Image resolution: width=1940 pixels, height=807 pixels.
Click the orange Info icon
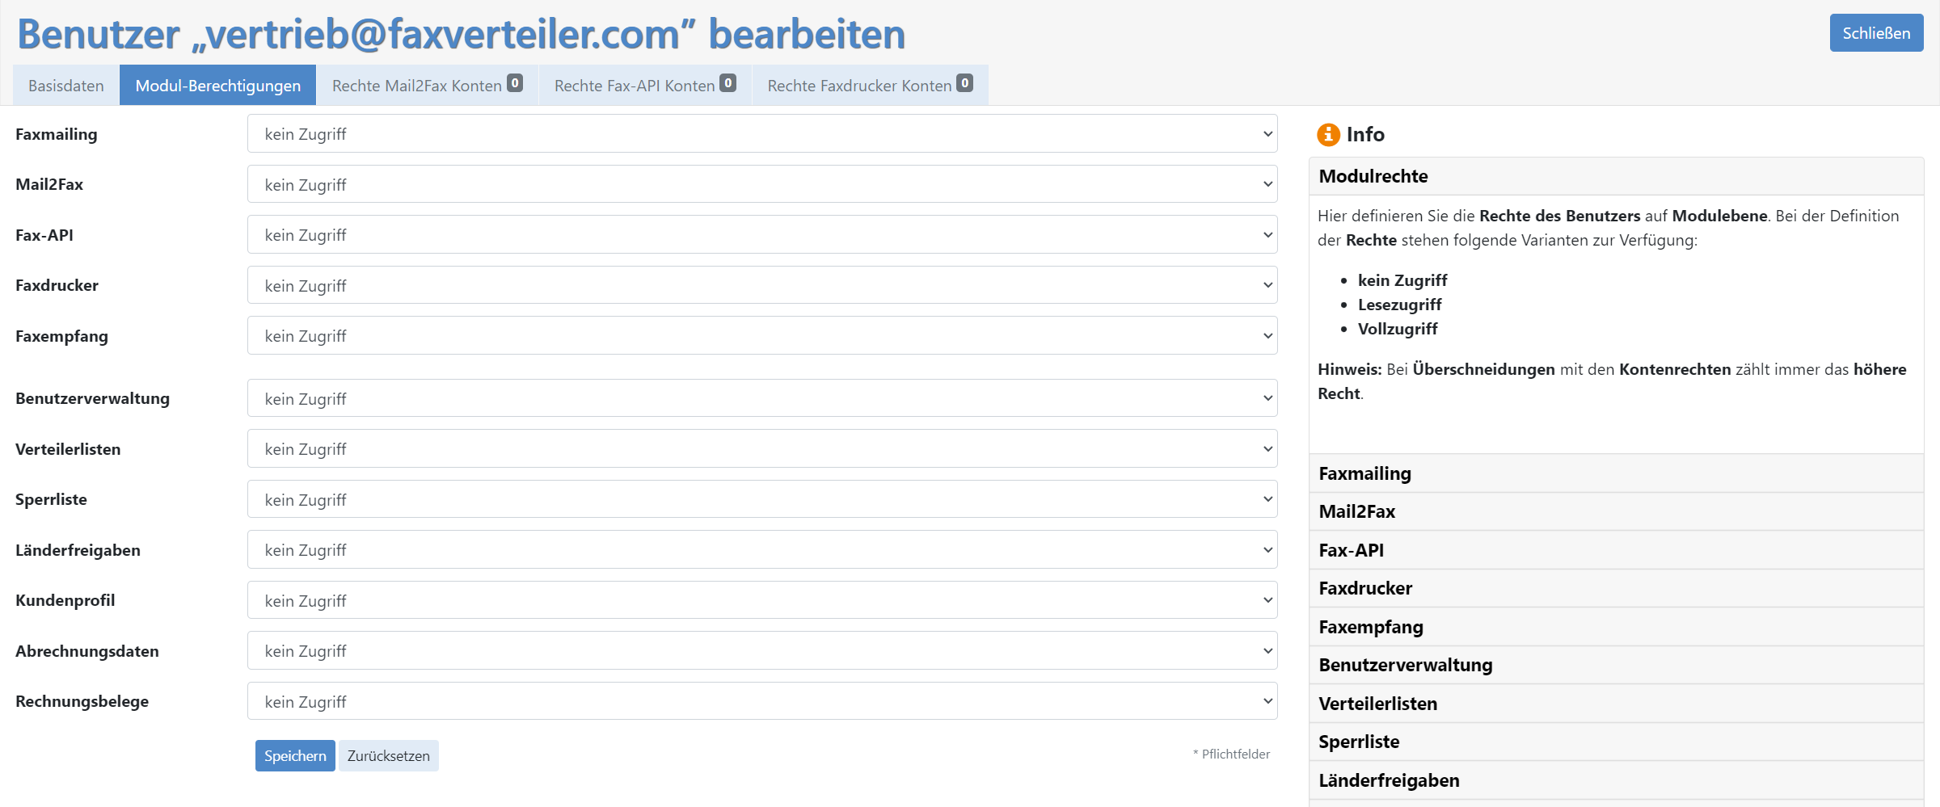click(x=1328, y=134)
